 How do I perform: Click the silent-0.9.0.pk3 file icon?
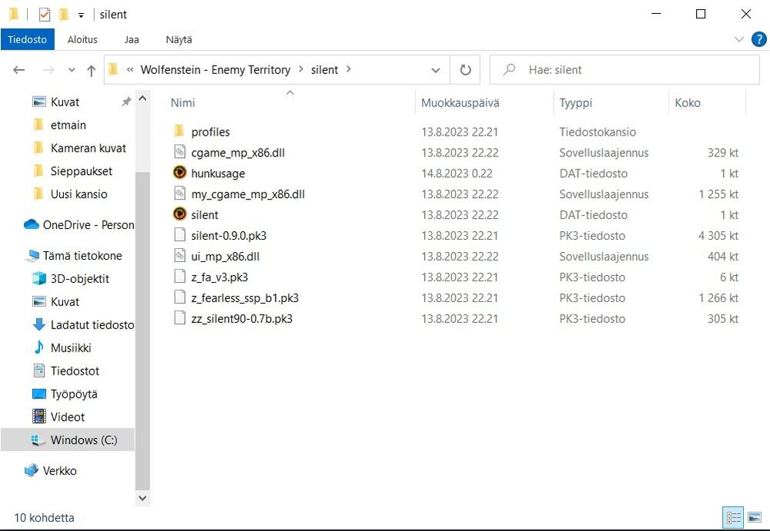point(179,234)
